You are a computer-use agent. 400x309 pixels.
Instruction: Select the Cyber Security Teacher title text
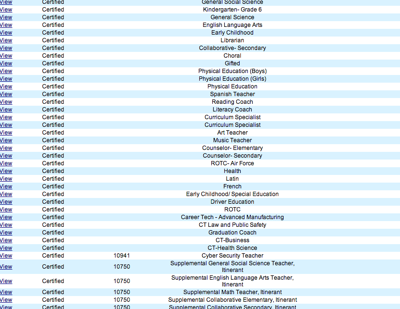click(232, 256)
